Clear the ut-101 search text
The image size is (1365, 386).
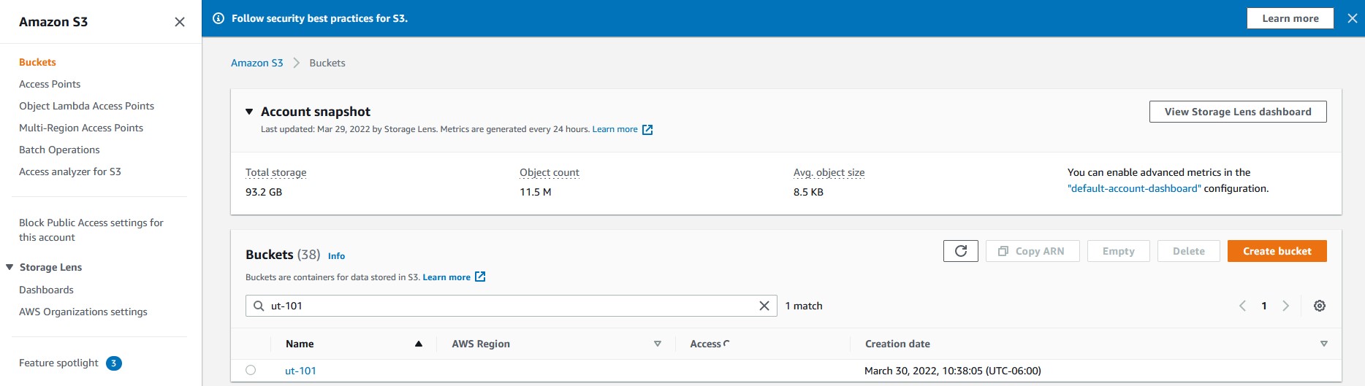764,306
